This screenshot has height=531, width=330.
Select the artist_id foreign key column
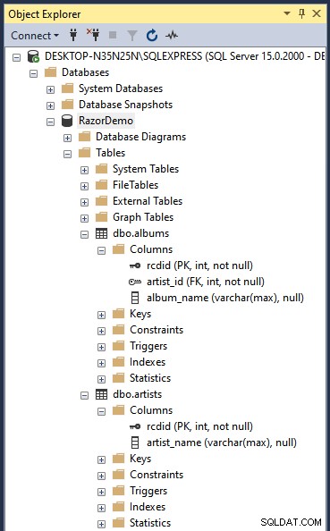[206, 282]
